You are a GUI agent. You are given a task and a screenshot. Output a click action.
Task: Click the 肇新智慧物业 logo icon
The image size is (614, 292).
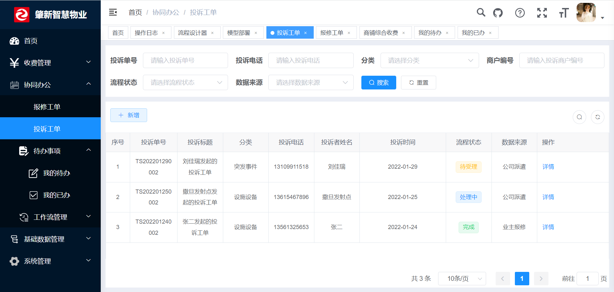click(22, 15)
